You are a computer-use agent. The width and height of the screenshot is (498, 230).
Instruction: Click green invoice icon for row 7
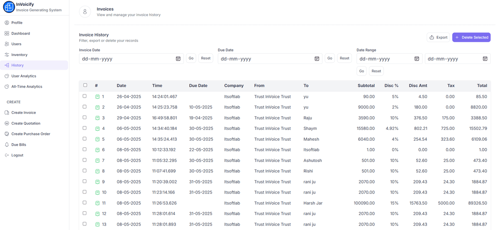pyautogui.click(x=98, y=161)
